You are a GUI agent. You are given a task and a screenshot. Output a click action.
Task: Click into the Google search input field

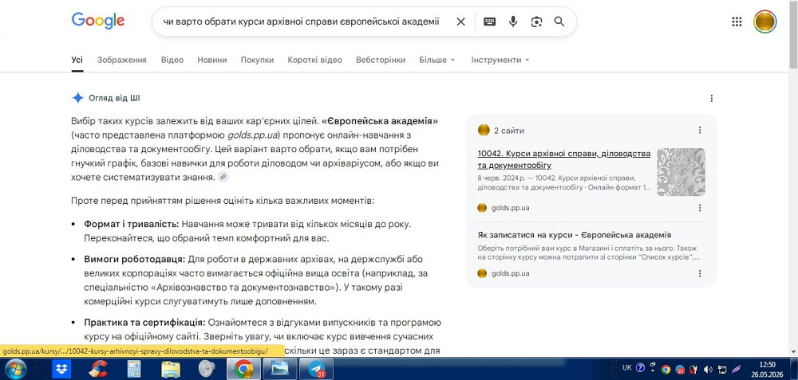(x=300, y=22)
